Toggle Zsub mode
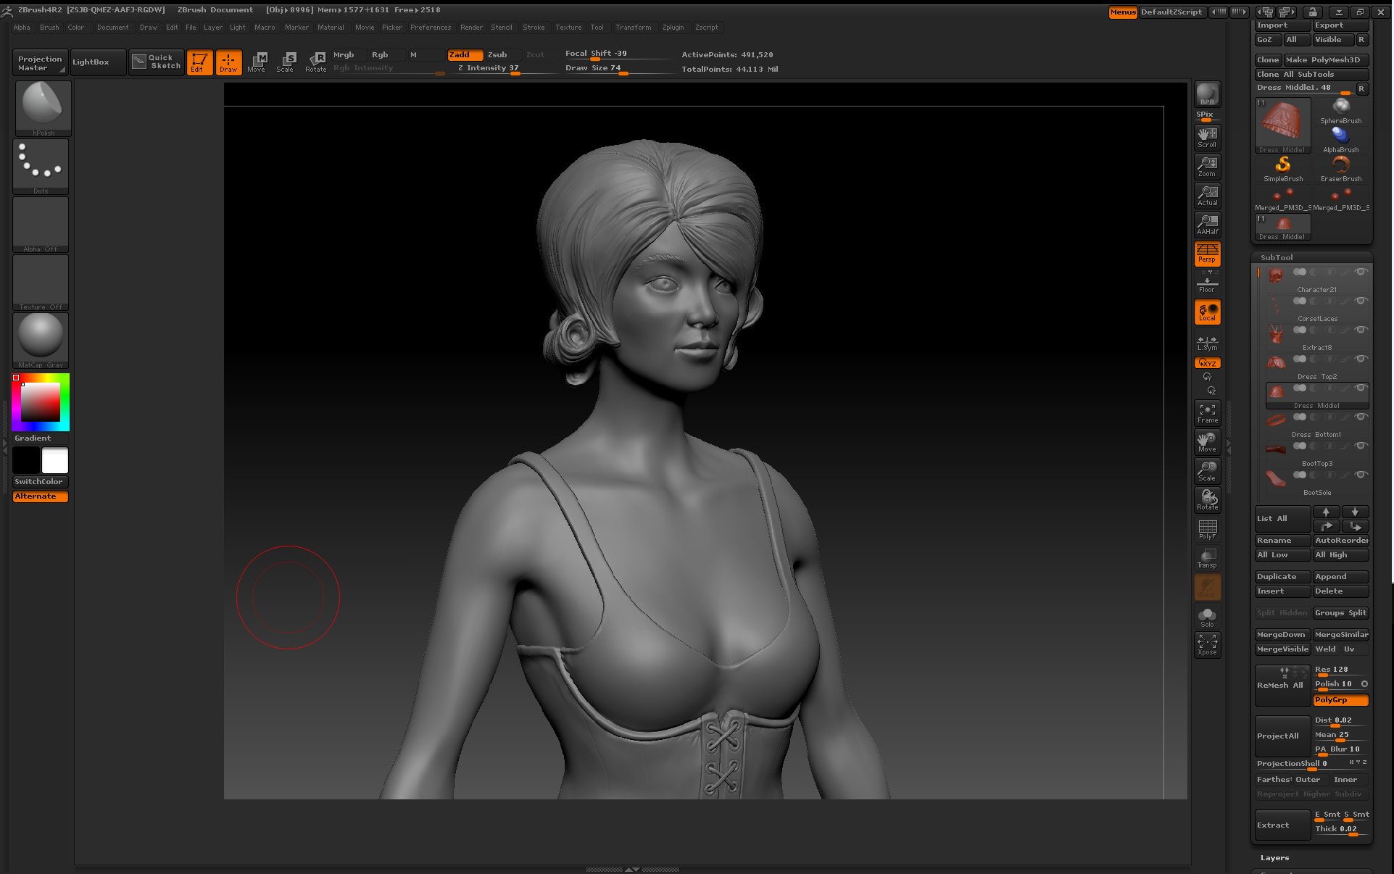Image resolution: width=1394 pixels, height=874 pixels. [x=502, y=55]
